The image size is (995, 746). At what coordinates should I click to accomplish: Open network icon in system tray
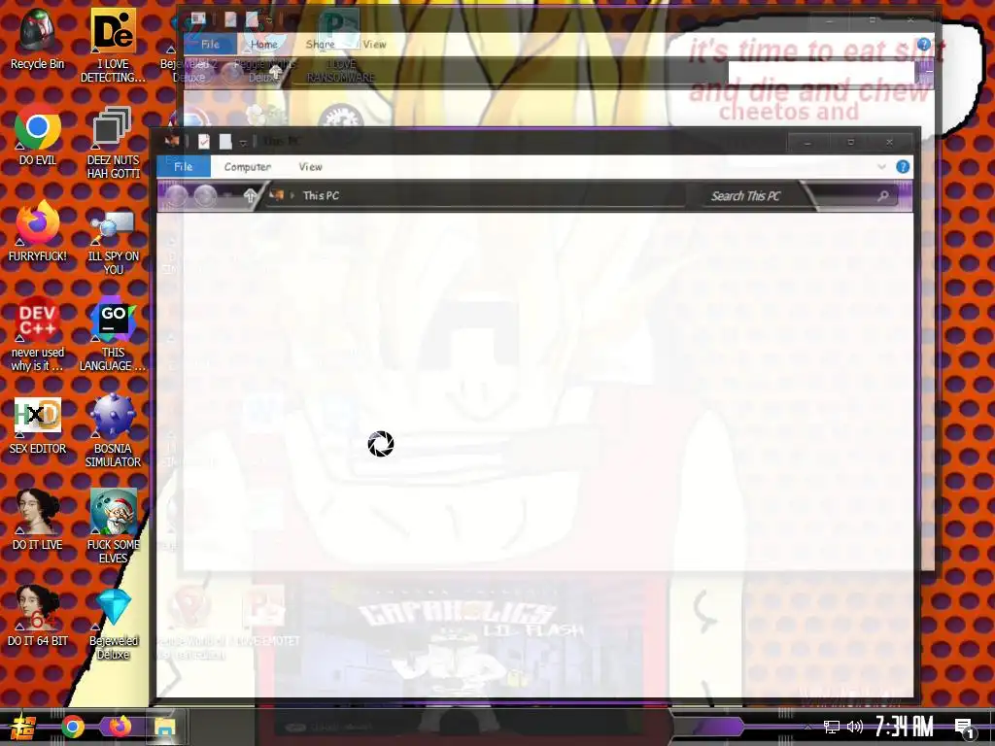click(832, 727)
